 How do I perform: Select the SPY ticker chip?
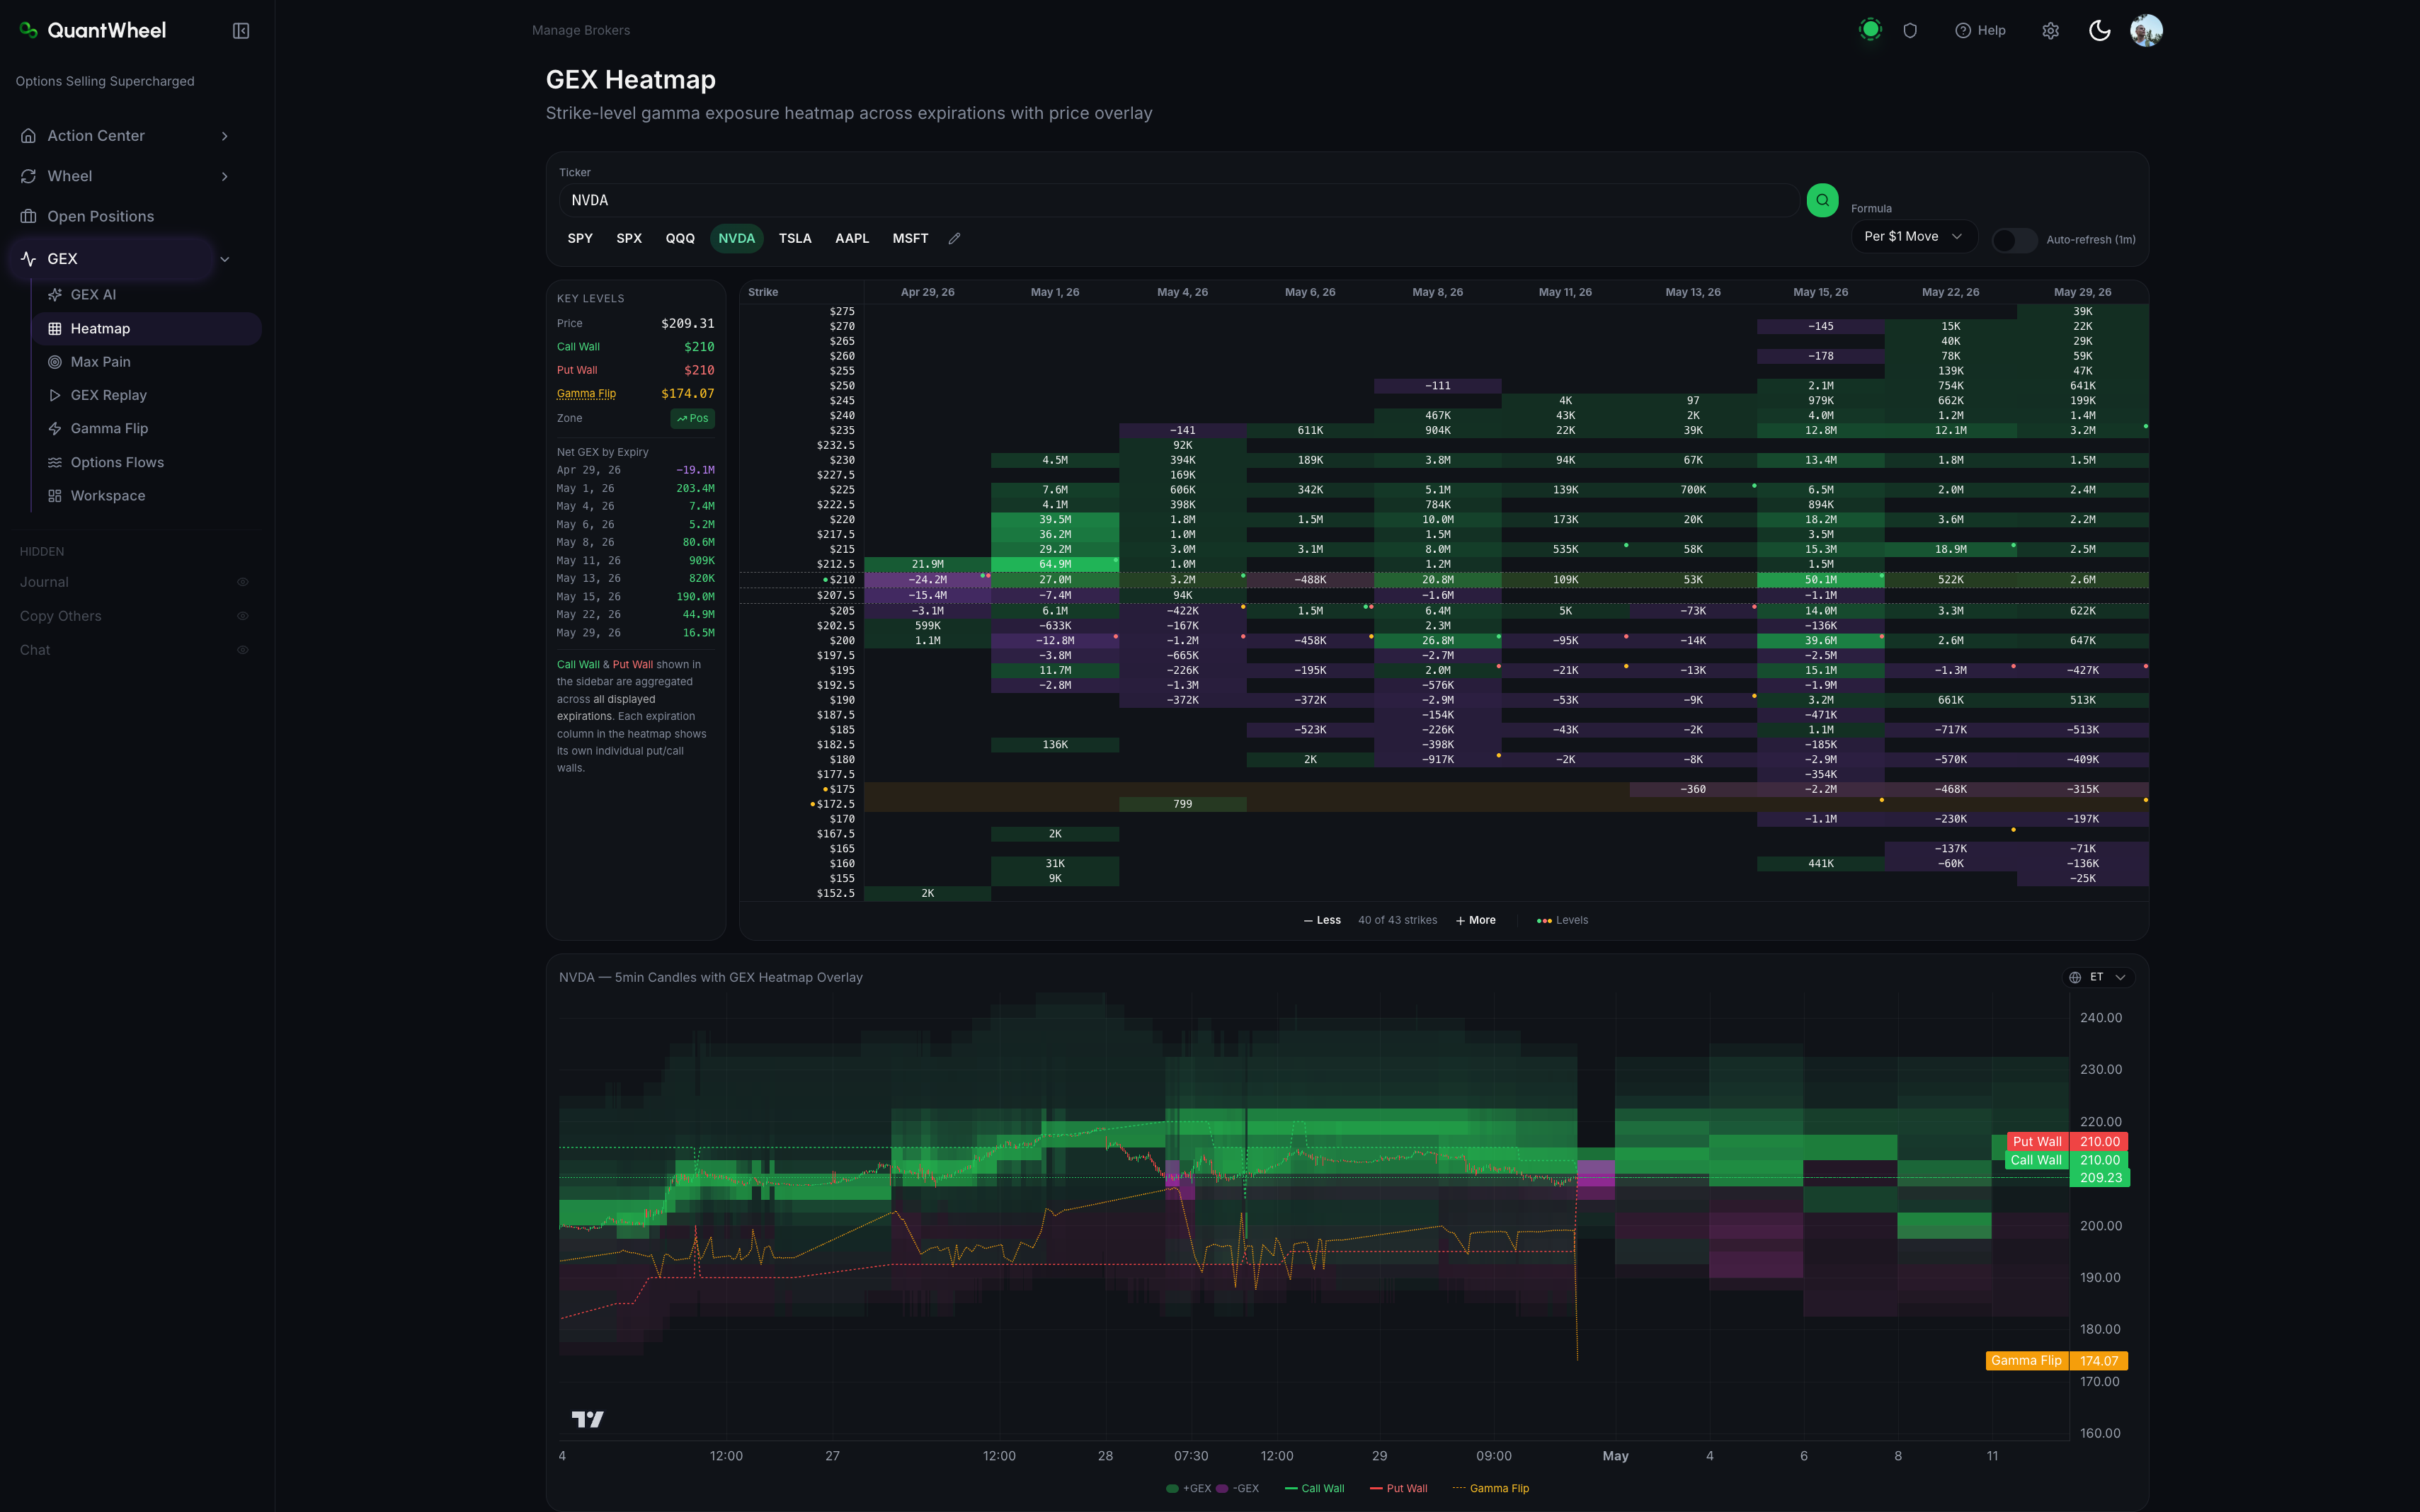pyautogui.click(x=580, y=238)
